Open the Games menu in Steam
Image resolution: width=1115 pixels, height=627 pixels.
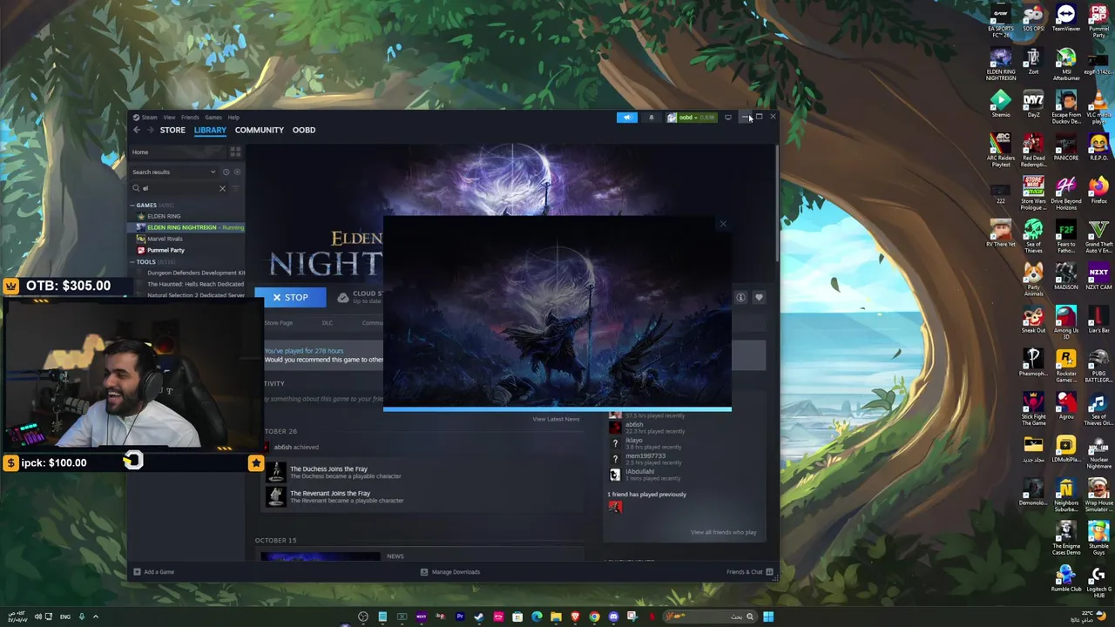[x=213, y=117]
